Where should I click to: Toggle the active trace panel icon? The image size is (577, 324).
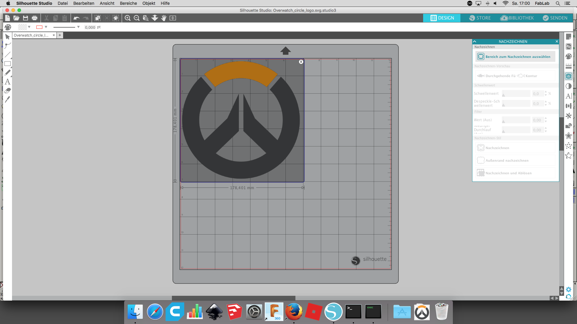coord(569,76)
